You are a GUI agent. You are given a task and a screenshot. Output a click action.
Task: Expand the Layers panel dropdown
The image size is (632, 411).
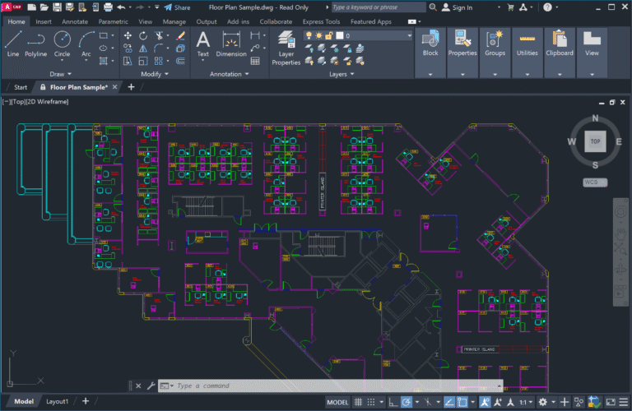(x=342, y=74)
